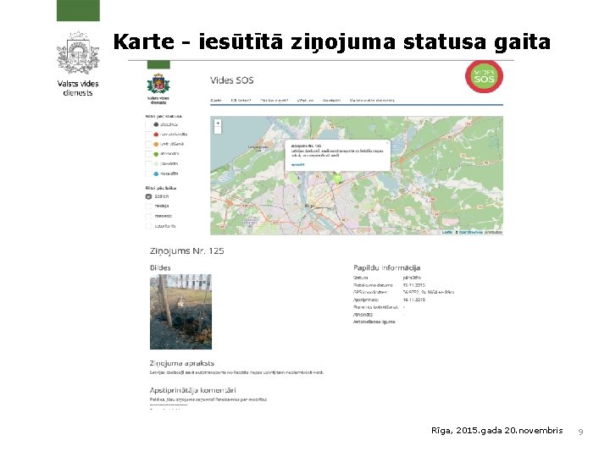The width and height of the screenshot is (610, 457).
Task: Toggle the red 'nav atrisināts' status filter checkbox
Action: tap(148, 135)
